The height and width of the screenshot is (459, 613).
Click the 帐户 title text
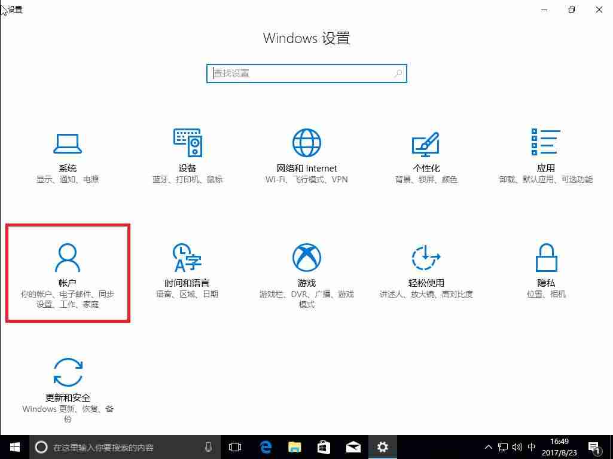coord(67,283)
